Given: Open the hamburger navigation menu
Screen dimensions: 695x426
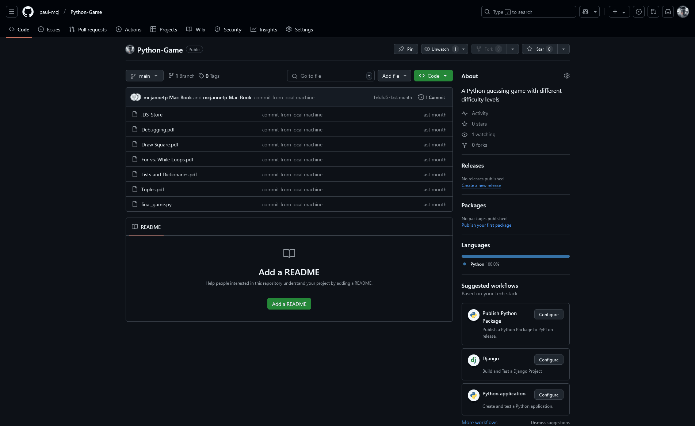Looking at the screenshot, I should coord(12,12).
